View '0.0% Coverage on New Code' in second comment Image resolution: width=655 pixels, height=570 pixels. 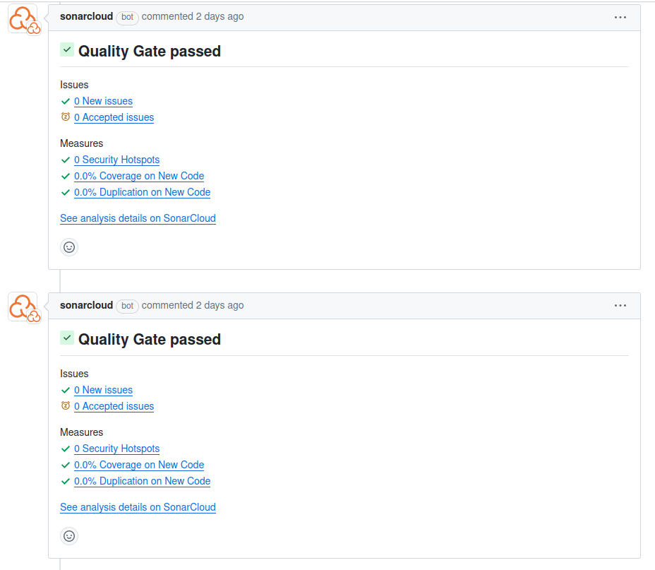tap(139, 465)
